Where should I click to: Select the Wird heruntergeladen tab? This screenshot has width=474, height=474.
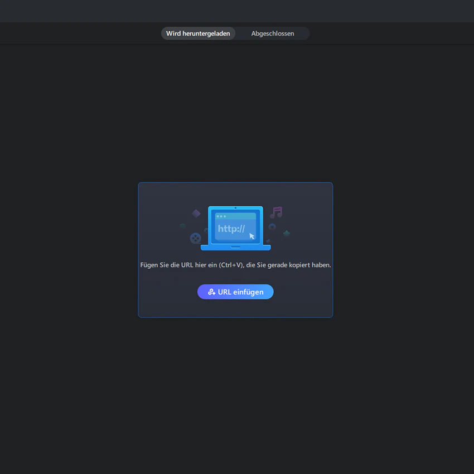(198, 33)
